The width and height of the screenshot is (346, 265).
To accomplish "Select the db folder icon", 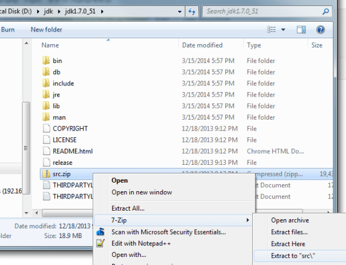I will (x=46, y=72).
